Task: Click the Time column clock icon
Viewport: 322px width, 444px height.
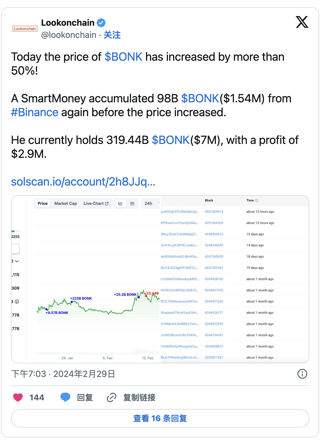Action: [x=257, y=200]
